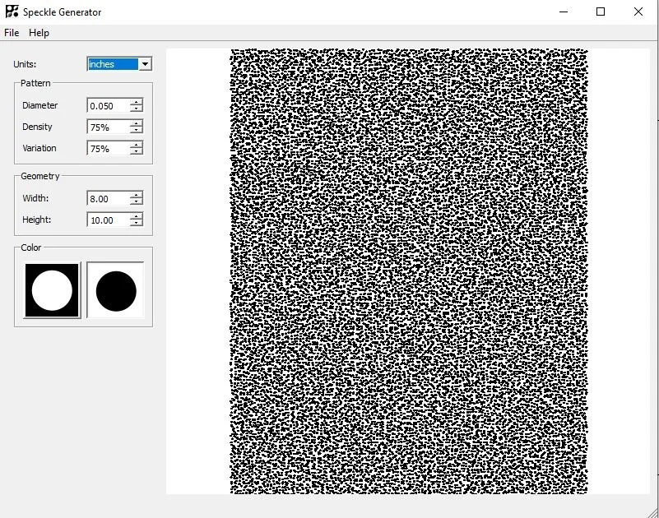The width and height of the screenshot is (659, 518).
Task: Click inside the Height input field
Action: point(107,220)
